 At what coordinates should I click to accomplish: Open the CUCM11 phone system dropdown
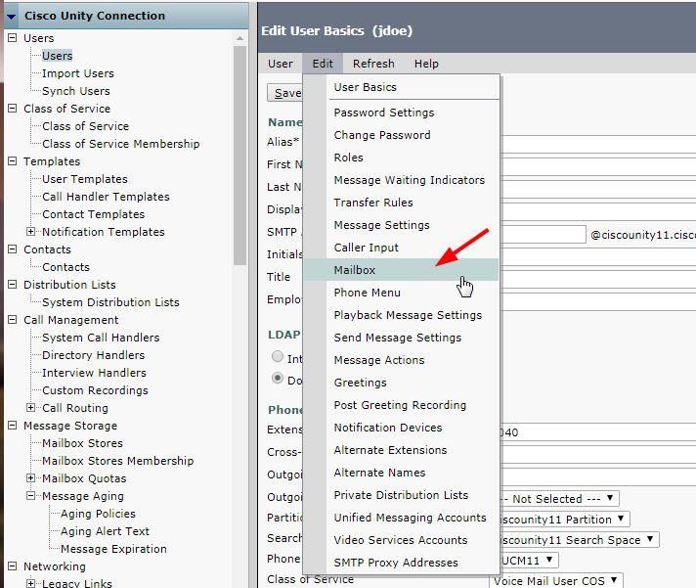pos(528,560)
